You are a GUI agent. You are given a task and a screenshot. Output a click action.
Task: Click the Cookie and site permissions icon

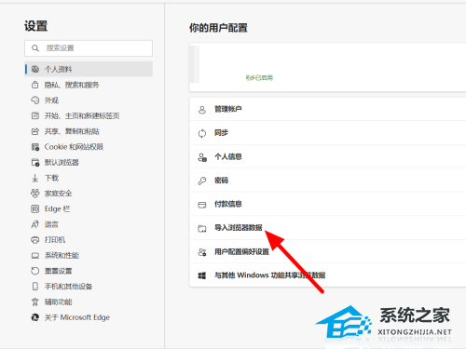click(35, 147)
